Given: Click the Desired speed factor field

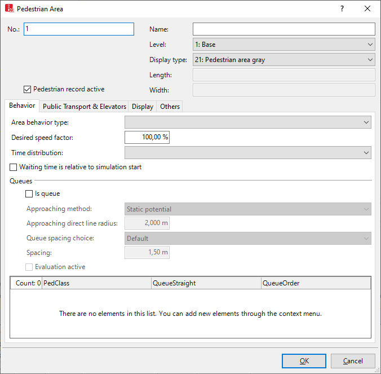Looking at the screenshot, I should point(147,137).
